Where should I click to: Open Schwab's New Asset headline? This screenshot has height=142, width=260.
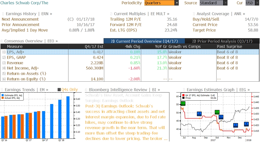point(124,98)
